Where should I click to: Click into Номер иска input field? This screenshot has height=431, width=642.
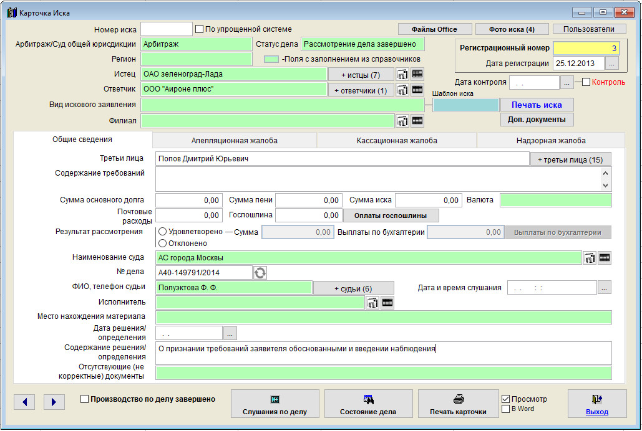pyautogui.click(x=167, y=29)
